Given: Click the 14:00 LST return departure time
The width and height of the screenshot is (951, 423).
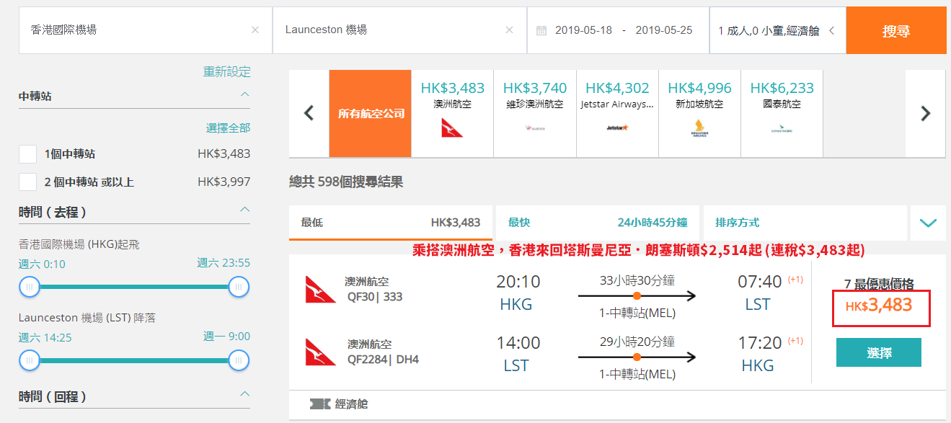Looking at the screenshot, I should tap(518, 342).
